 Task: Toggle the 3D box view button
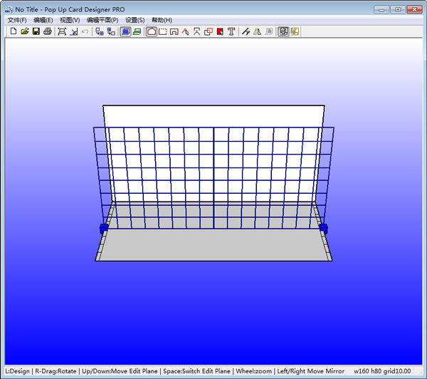pyautogui.click(x=283, y=31)
